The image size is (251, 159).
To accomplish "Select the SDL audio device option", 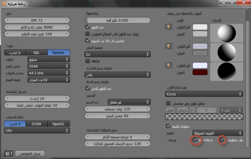I will pos(36,52).
